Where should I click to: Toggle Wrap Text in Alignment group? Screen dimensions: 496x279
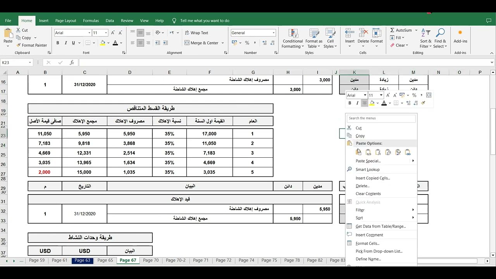pos(197,33)
